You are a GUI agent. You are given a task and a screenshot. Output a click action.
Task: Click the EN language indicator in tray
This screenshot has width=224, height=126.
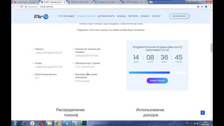tap(187, 123)
